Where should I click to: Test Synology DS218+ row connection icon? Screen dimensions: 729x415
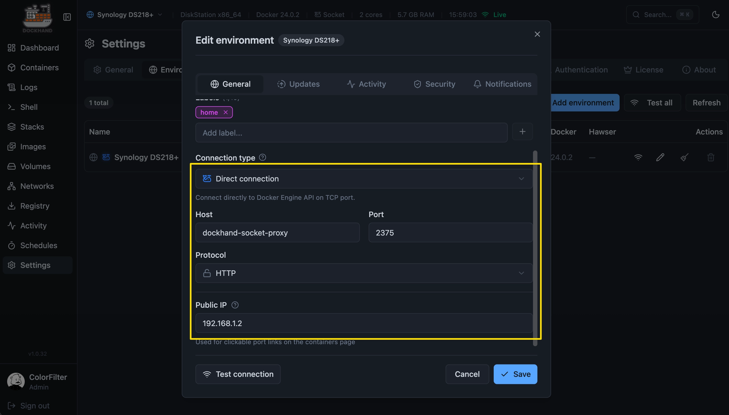[638, 157]
